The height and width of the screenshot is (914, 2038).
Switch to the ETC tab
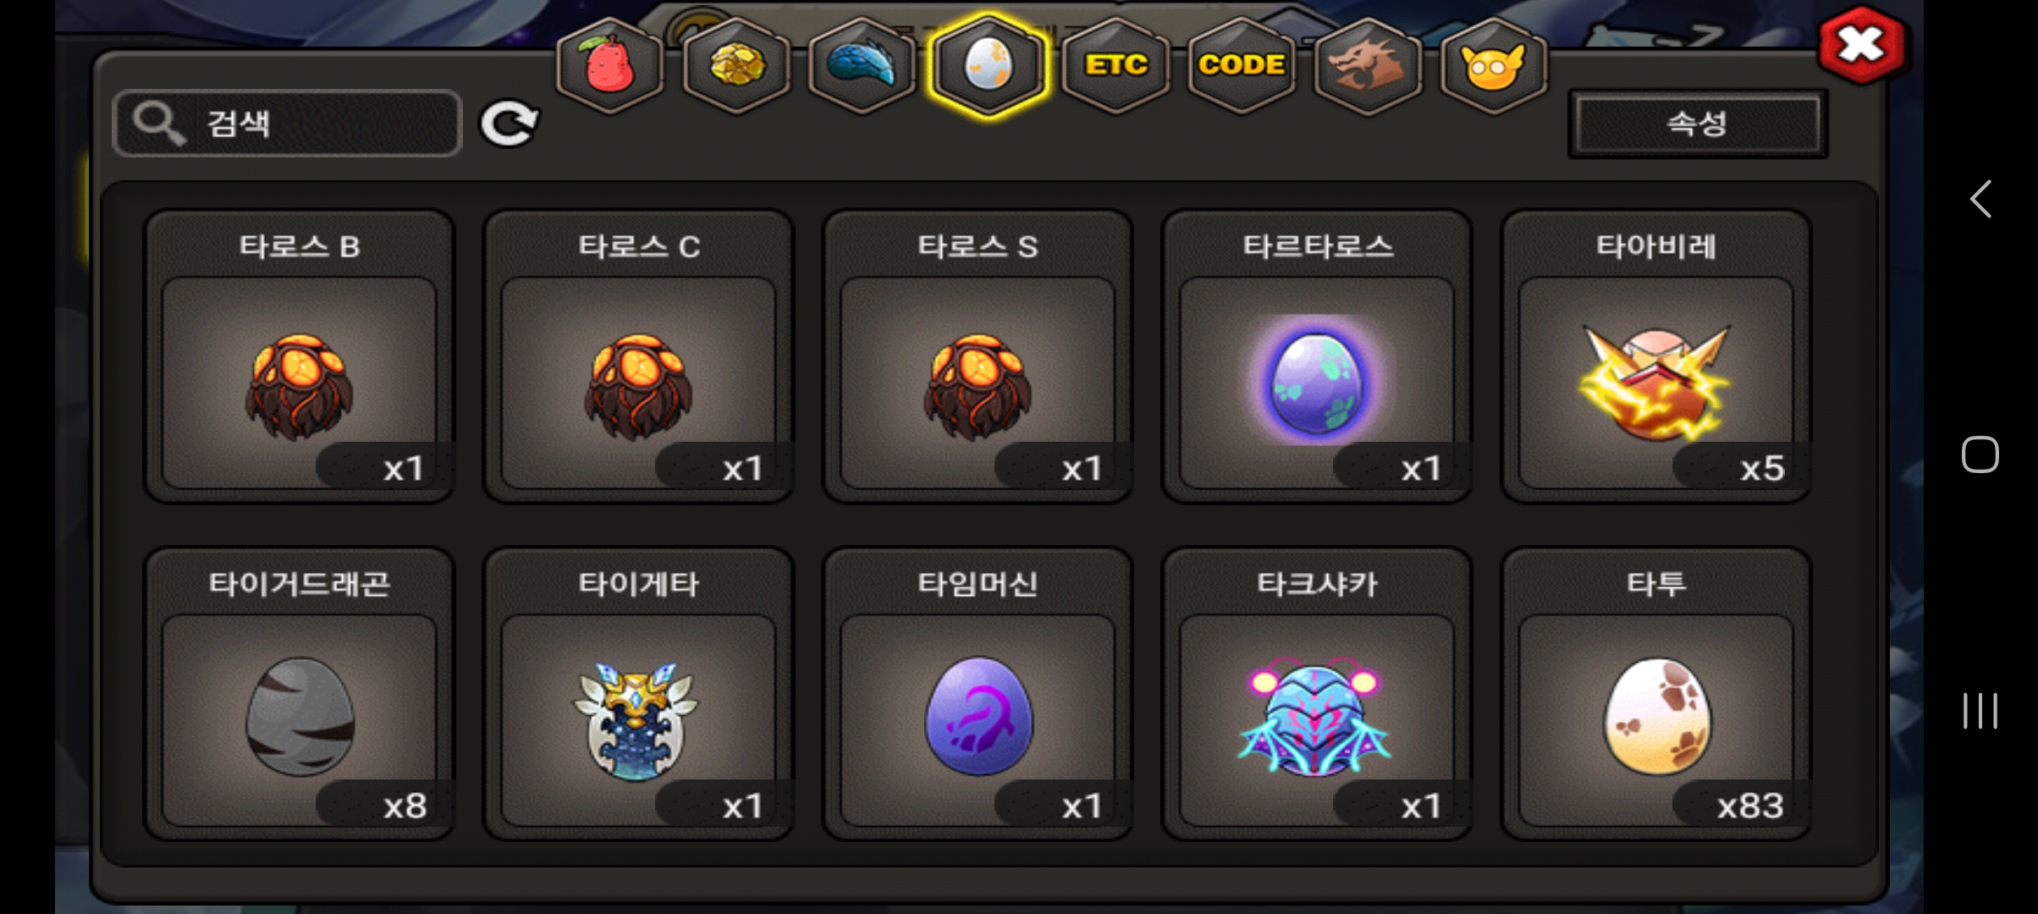(1115, 66)
